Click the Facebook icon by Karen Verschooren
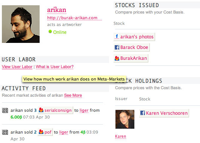The width and height of the screenshot is (200, 143). [143, 113]
